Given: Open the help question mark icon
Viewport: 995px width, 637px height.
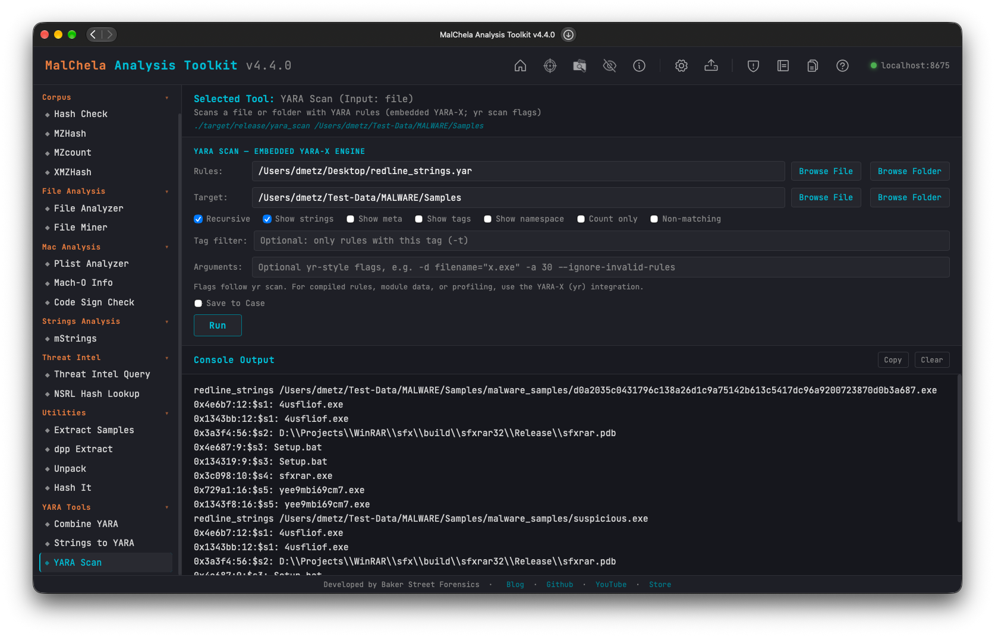Looking at the screenshot, I should pyautogui.click(x=842, y=66).
